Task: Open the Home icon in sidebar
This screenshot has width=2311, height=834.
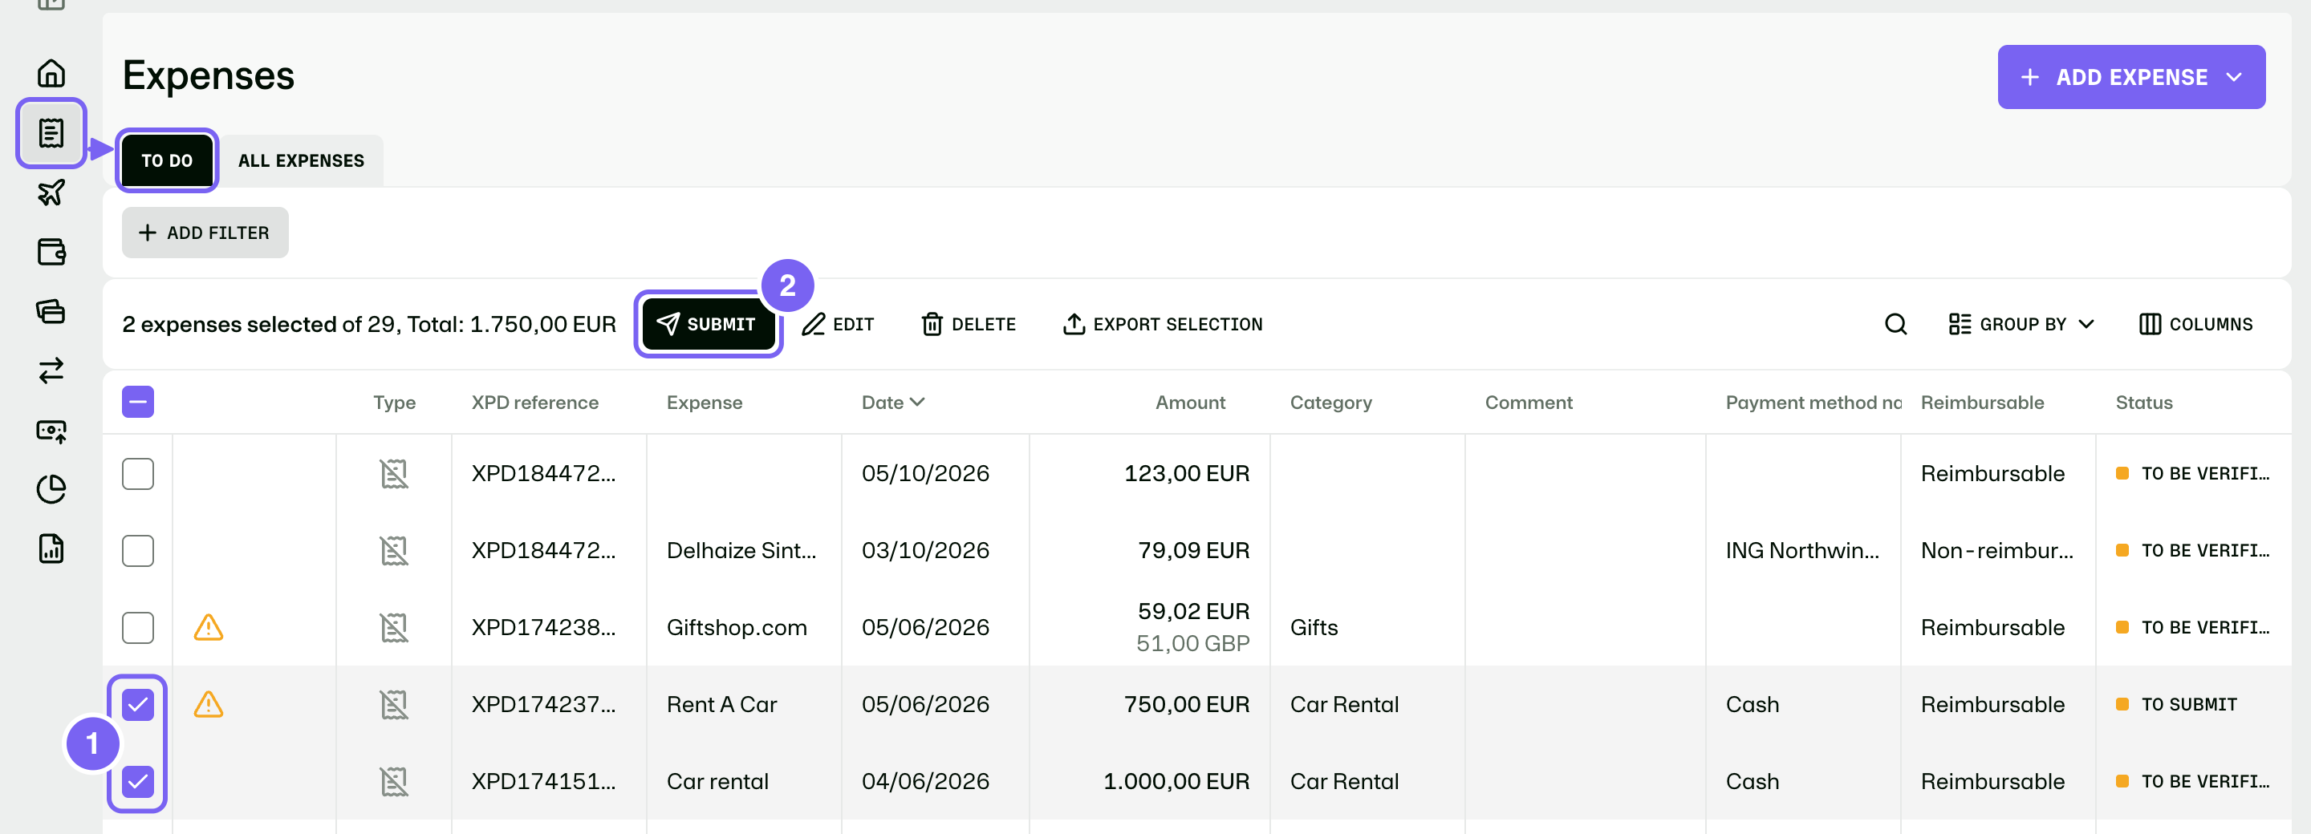Action: tap(51, 73)
